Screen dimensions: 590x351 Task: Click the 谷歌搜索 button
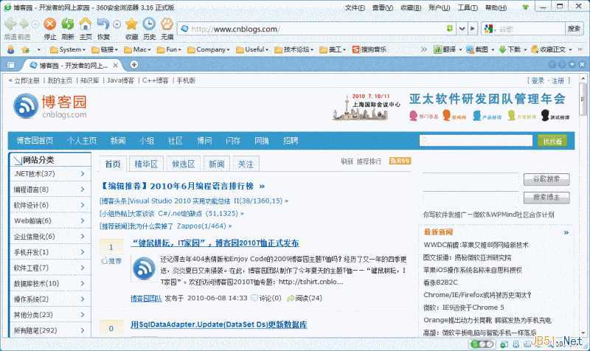coord(546,179)
